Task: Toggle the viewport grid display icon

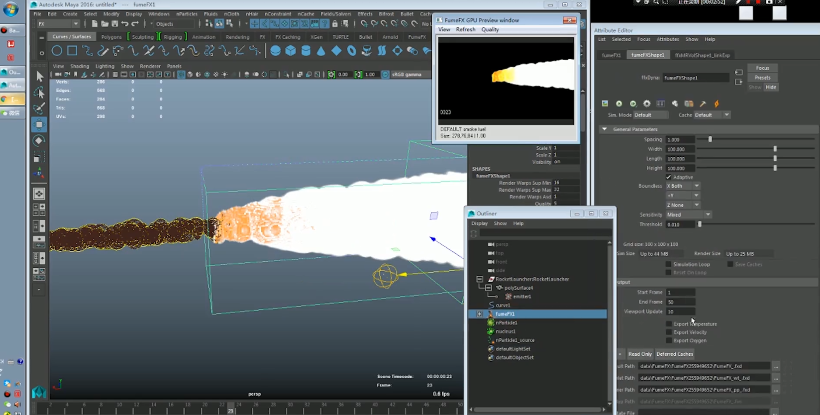Action: tap(115, 75)
